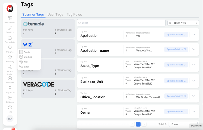Select Watchlist in the Inventory flyout menu
The width and height of the screenshot is (203, 130).
click(28, 57)
